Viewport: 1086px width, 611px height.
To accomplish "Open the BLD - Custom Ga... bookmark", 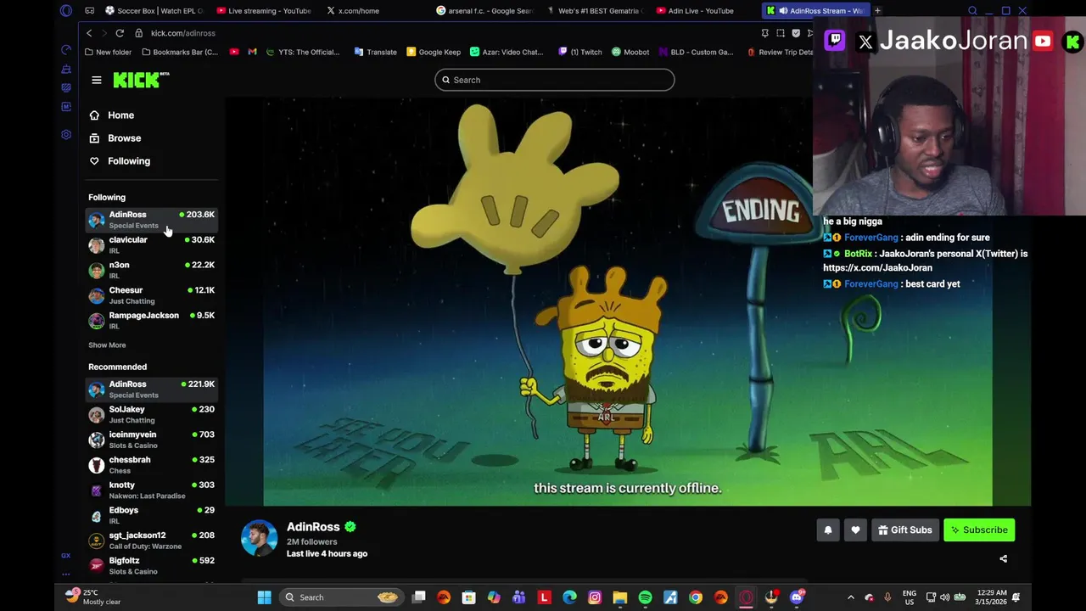I will (696, 53).
